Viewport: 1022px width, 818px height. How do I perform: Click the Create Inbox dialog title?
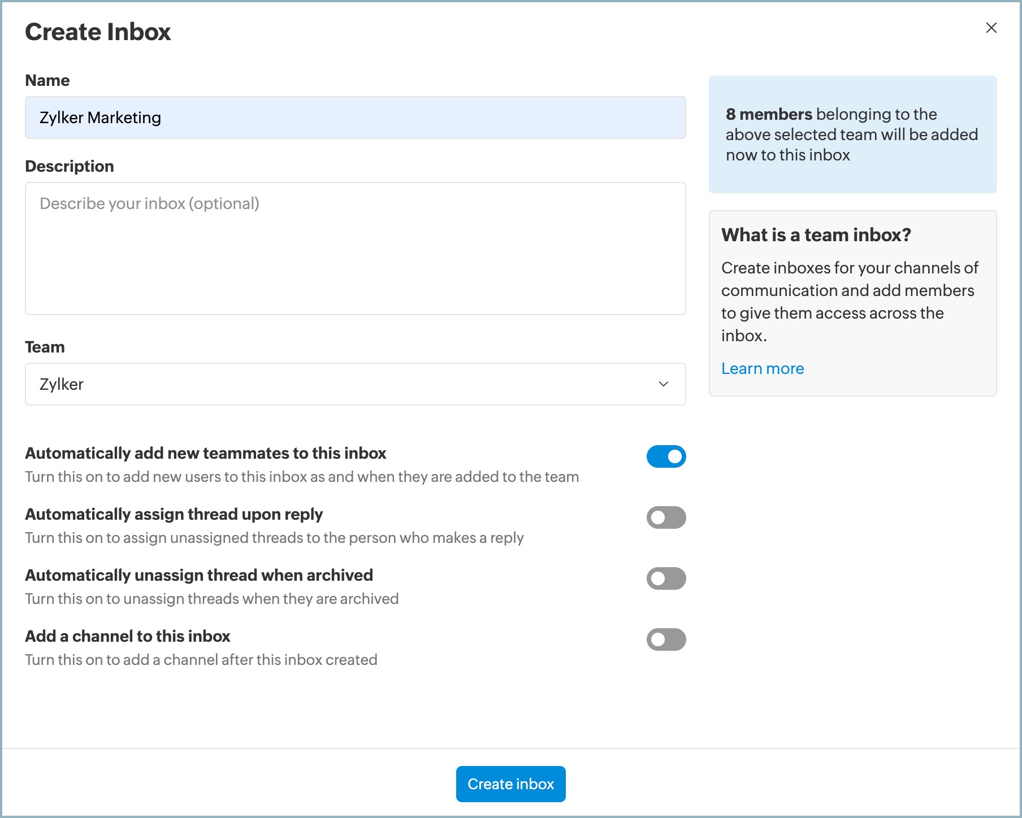pos(98,32)
